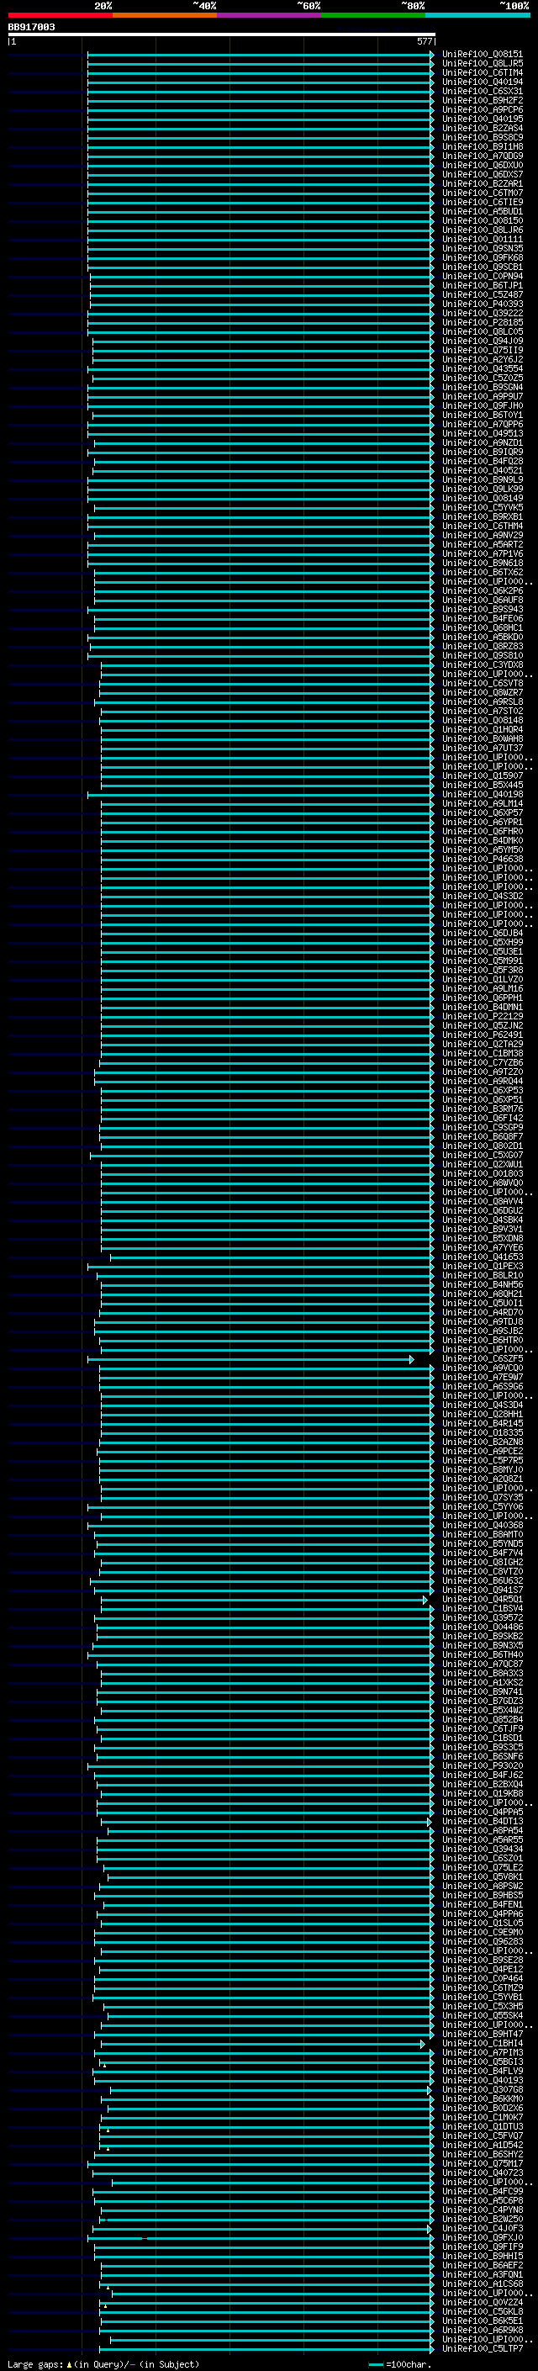This screenshot has width=538, height=2371.
Task: Select hit label UniRef100_Q9FIF9
Action: 483,2247
